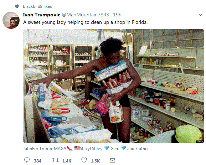
Task: Click the Ivan Trumpovic display name
Action: [41, 15]
